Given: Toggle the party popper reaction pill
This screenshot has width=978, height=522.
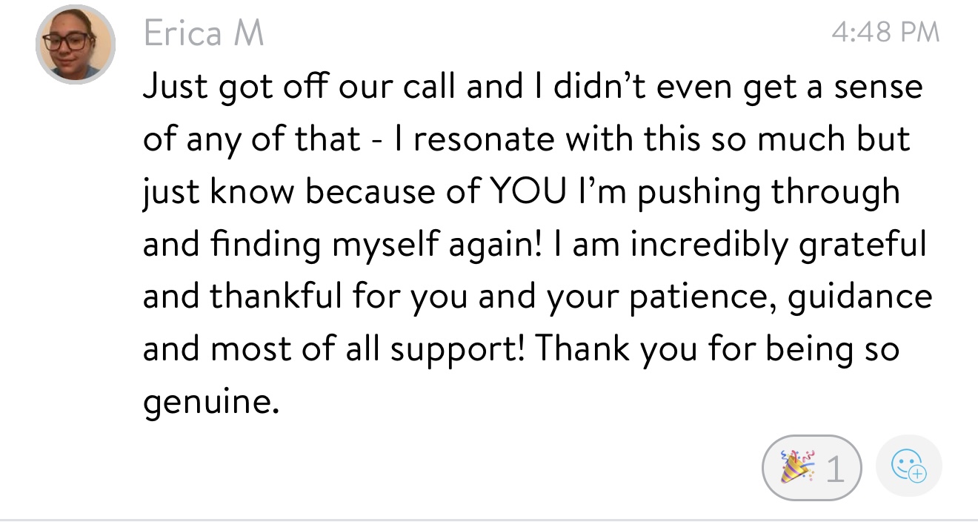Looking at the screenshot, I should pyautogui.click(x=811, y=468).
